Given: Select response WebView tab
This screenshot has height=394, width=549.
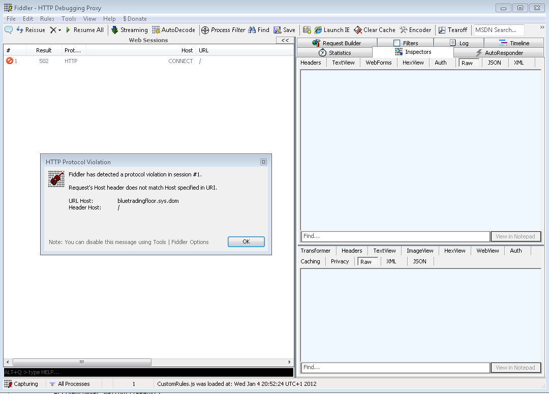Looking at the screenshot, I should click(487, 251).
